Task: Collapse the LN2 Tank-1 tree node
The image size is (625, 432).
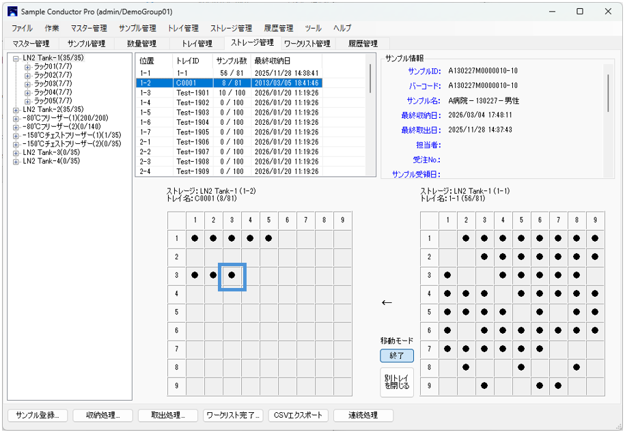Action: tap(16, 59)
